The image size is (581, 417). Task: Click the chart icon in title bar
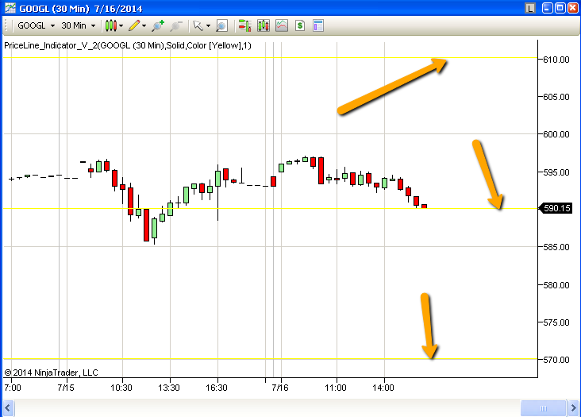(x=10, y=8)
